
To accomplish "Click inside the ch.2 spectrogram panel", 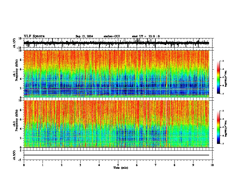I will click(x=116, y=124).
